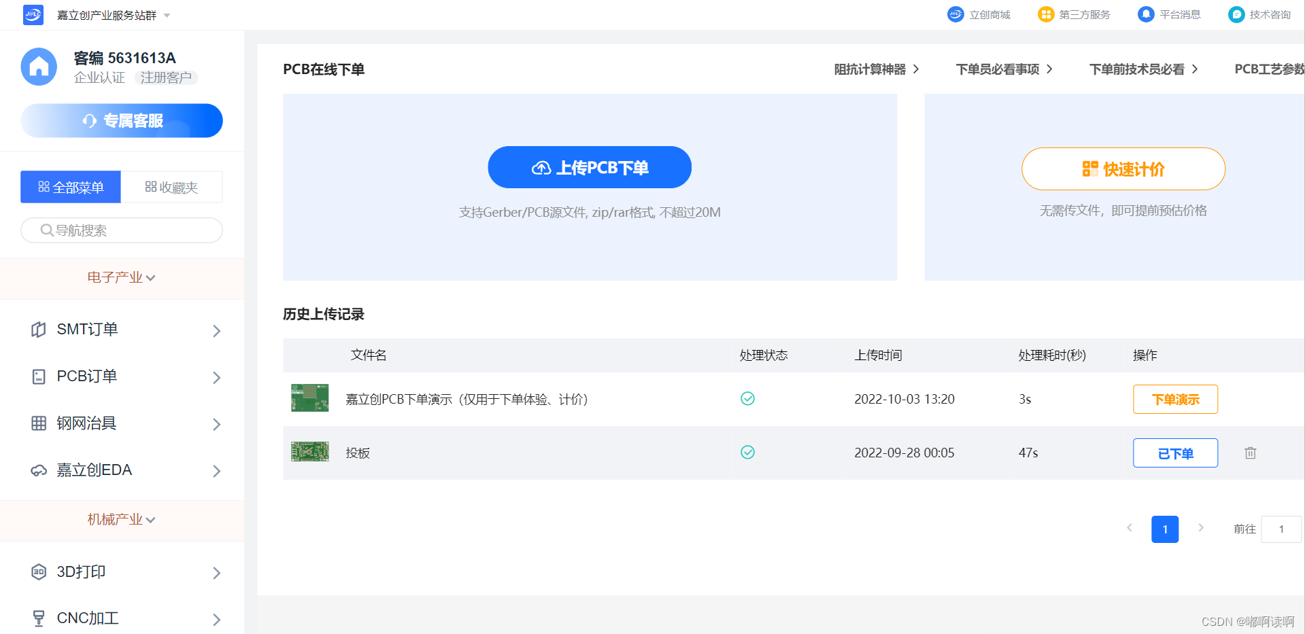Open the 技术咨询 chat icon
Screen dimensions: 1305x634
pyautogui.click(x=1236, y=14)
